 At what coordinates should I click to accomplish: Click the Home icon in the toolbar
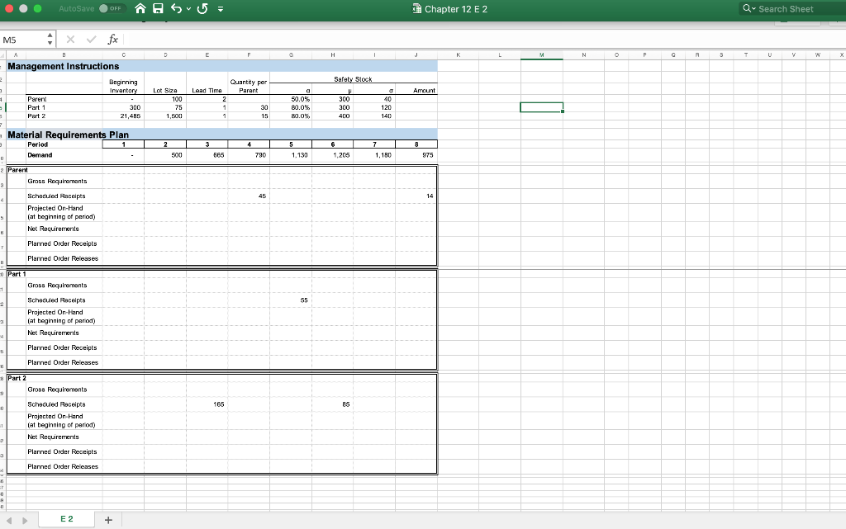(x=140, y=8)
